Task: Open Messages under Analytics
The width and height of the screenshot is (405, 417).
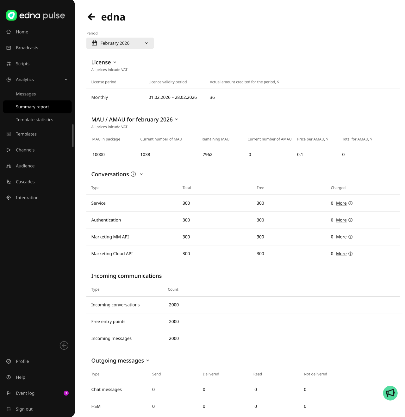Action: (26, 94)
